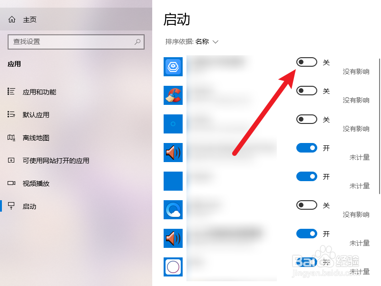
Task: Turn off the first speaker app toggle
Action: (307, 148)
